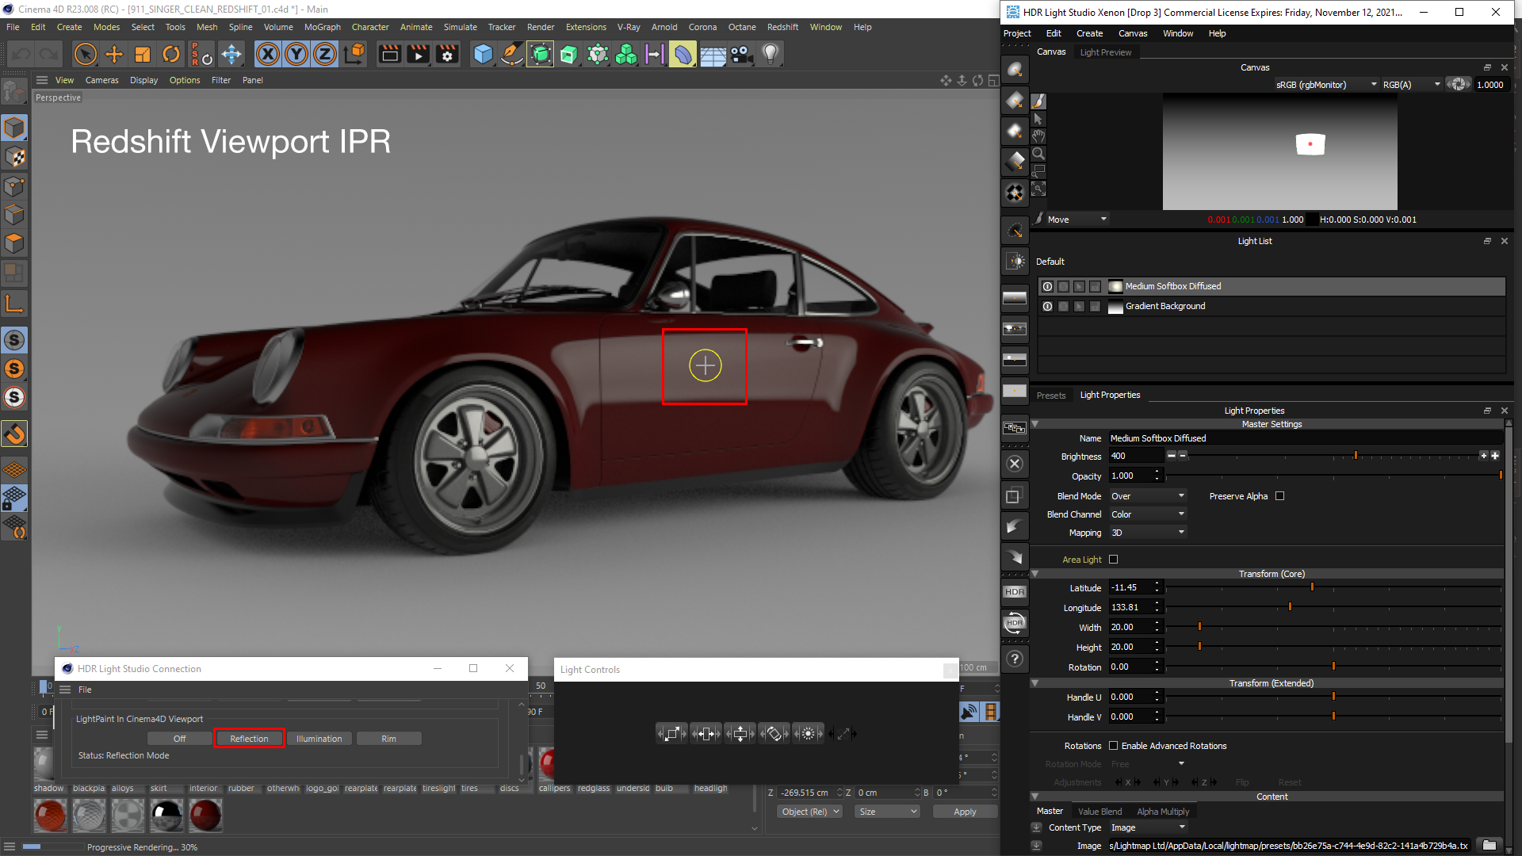
Task: Click the Off LightPaint mode button
Action: coord(180,739)
